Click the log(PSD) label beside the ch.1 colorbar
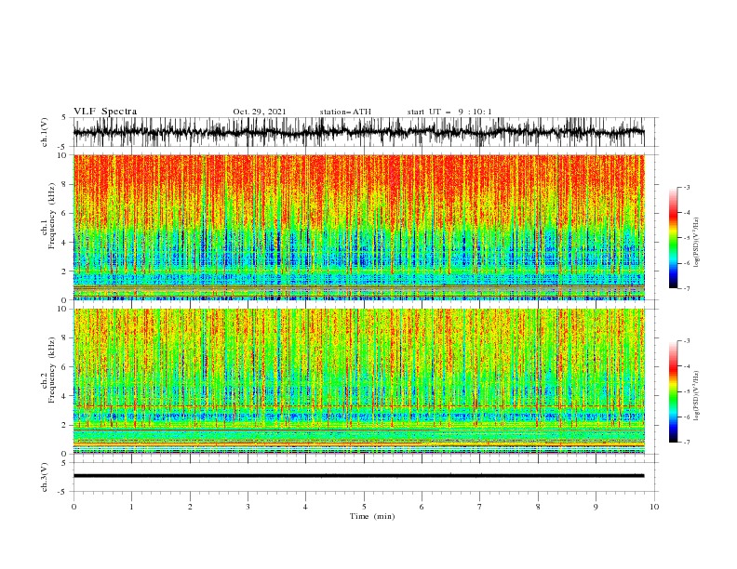This screenshot has height=569, width=737. (697, 243)
